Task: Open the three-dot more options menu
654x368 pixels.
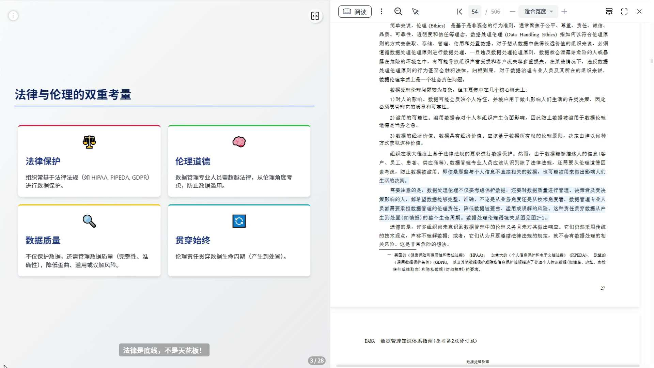Action: click(x=381, y=12)
